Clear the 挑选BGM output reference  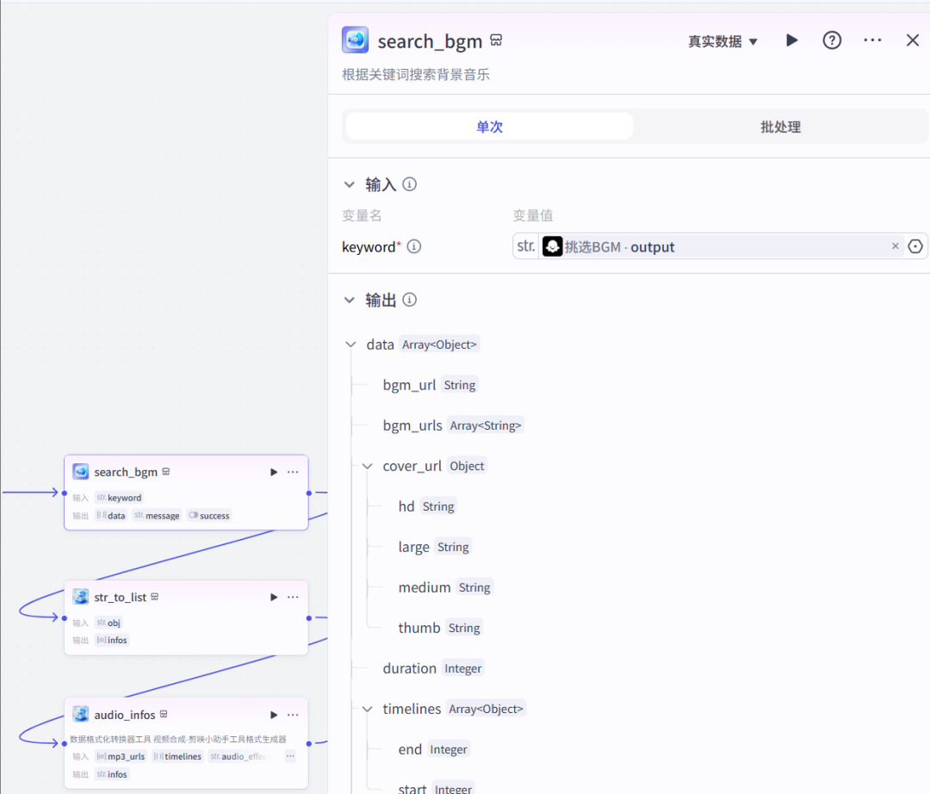coord(895,246)
